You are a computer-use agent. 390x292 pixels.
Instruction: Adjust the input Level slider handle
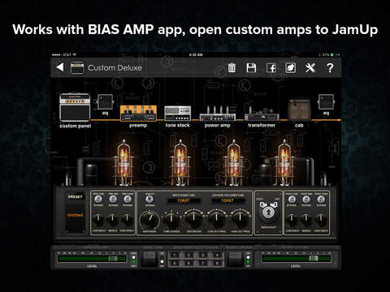click(113, 259)
